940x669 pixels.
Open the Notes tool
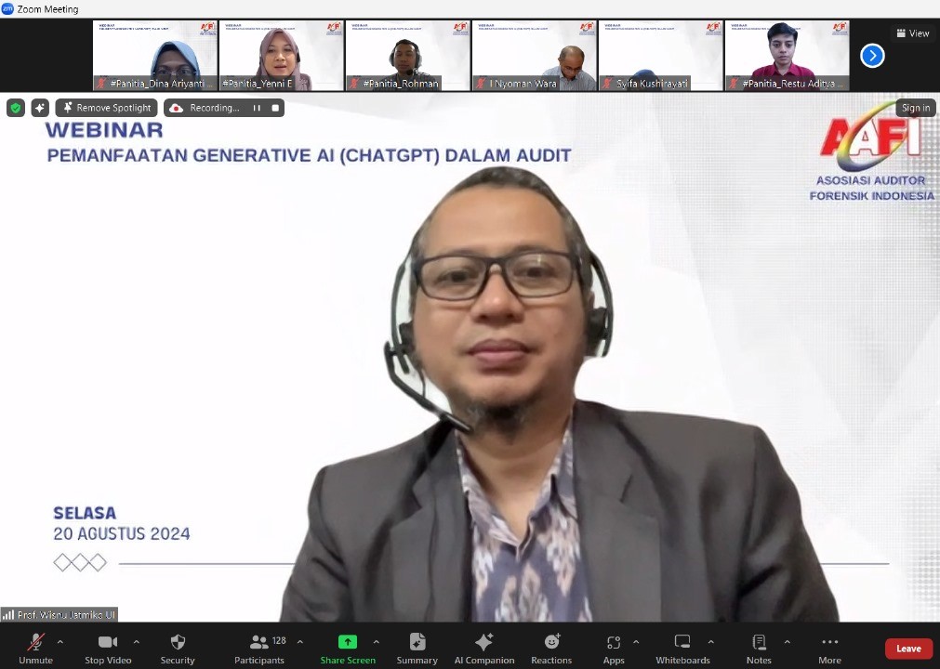tap(759, 642)
